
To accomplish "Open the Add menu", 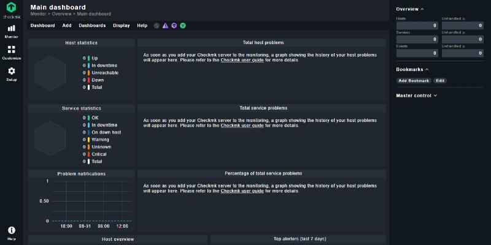I will tap(67, 26).
